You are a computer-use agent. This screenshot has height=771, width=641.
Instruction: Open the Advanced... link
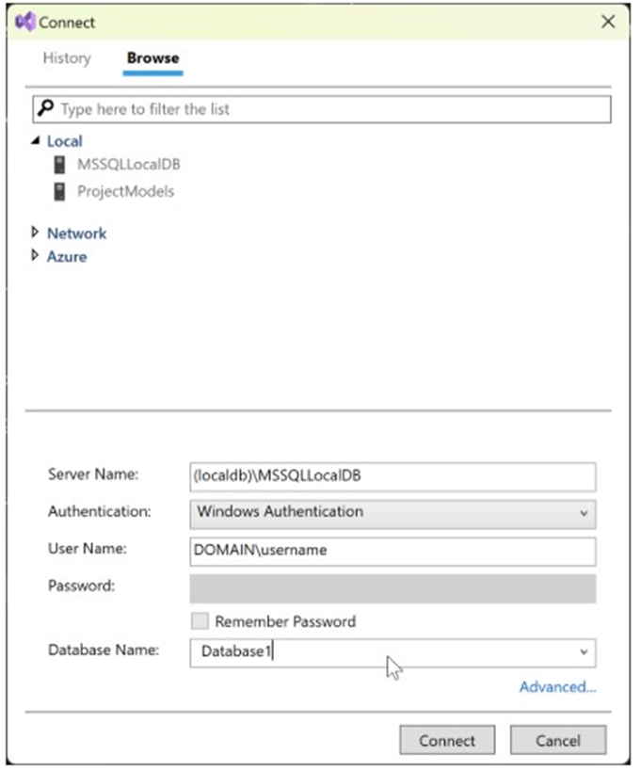[x=557, y=687]
